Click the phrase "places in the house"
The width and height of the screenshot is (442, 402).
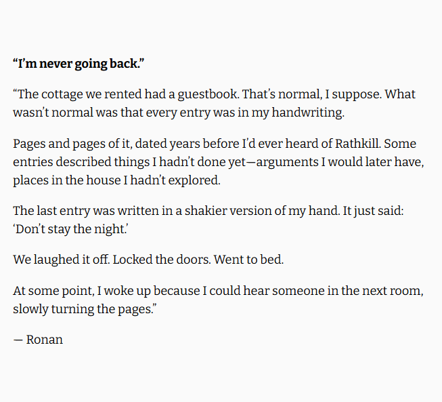[x=67, y=180]
